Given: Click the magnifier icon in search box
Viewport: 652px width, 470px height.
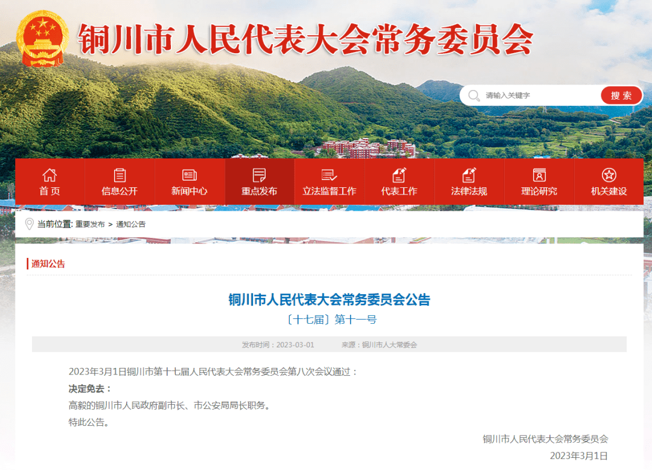Looking at the screenshot, I should [474, 95].
